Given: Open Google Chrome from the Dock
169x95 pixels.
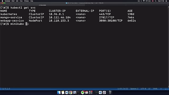Looking at the screenshot, I should pyautogui.click(x=71, y=92).
